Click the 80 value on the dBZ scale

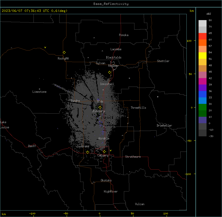pyautogui.click(x=210, y=20)
